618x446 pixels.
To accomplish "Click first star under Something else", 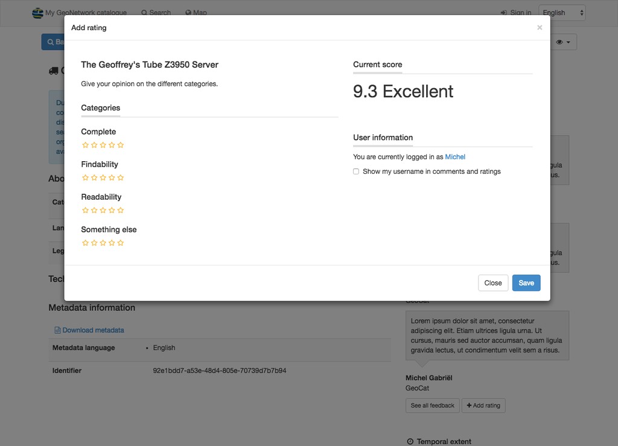I will (x=85, y=243).
